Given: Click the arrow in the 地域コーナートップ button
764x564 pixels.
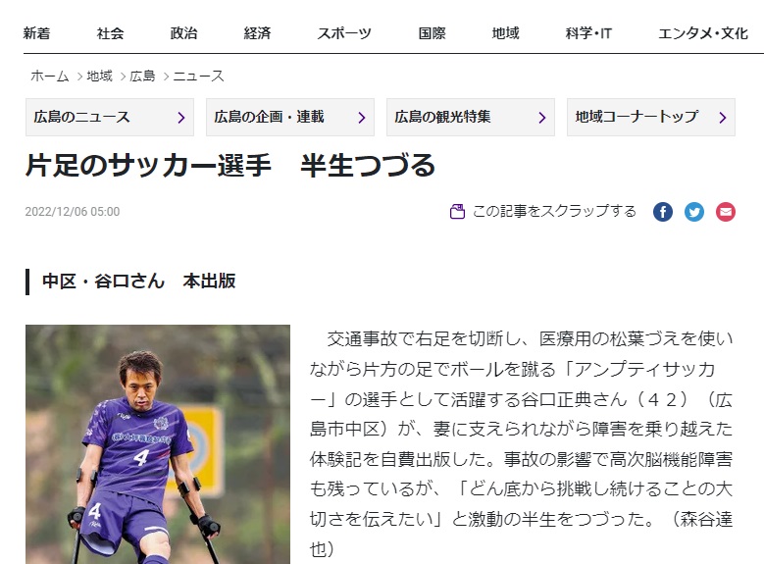Looking at the screenshot, I should [x=723, y=118].
